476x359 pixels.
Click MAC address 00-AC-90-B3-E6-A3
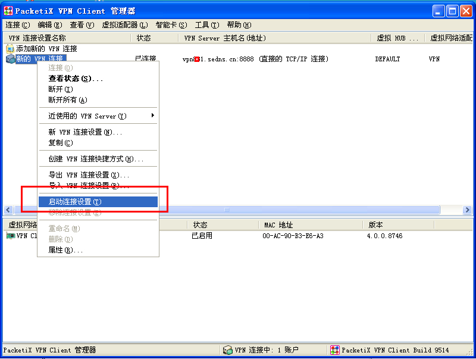pos(293,236)
